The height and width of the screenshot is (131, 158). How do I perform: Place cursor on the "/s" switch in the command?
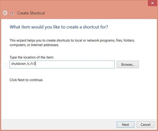(x=28, y=64)
